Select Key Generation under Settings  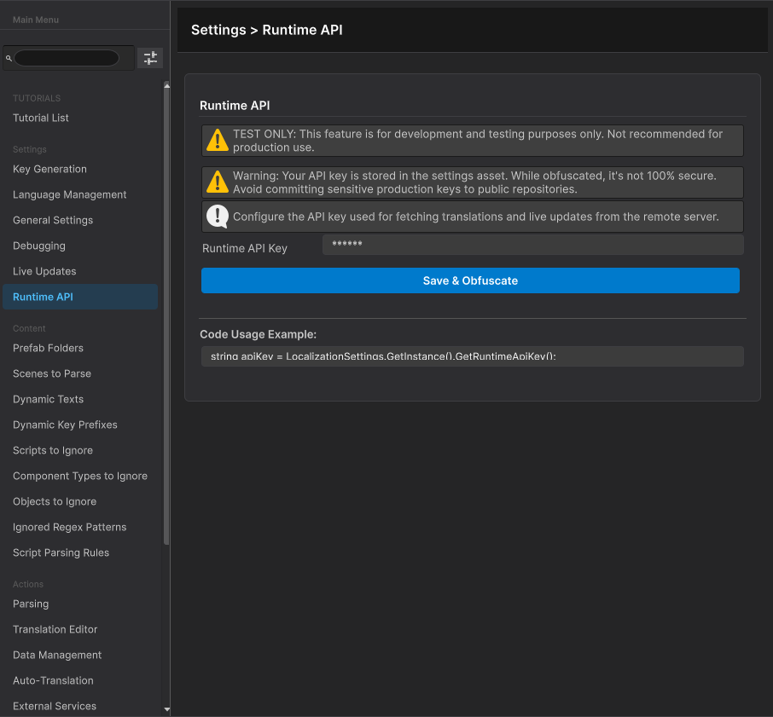click(x=49, y=169)
